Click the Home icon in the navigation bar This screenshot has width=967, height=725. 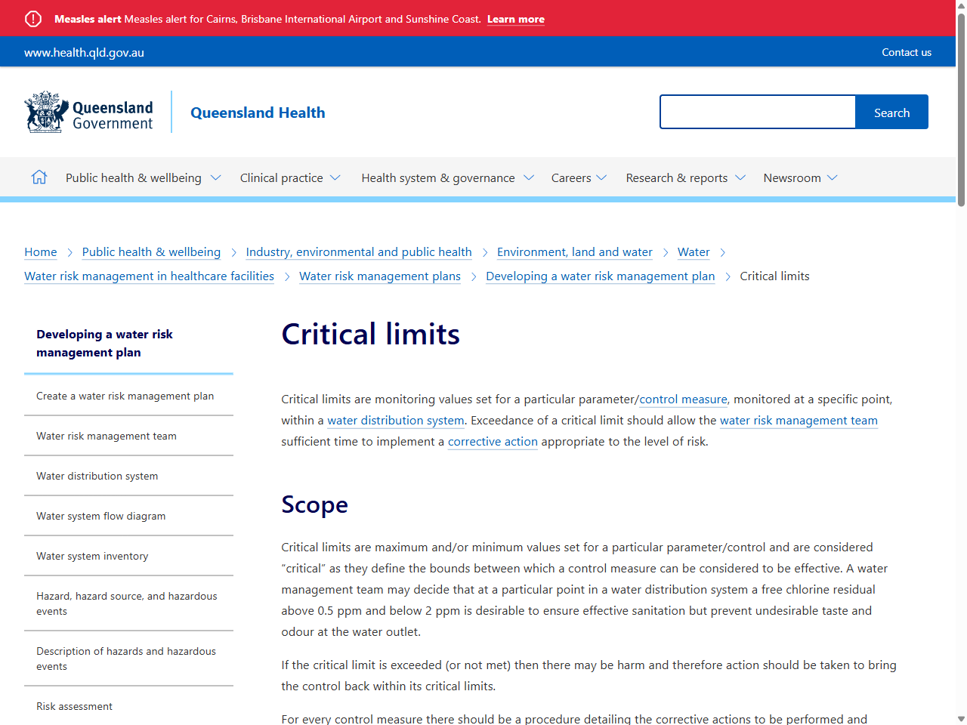[39, 177]
